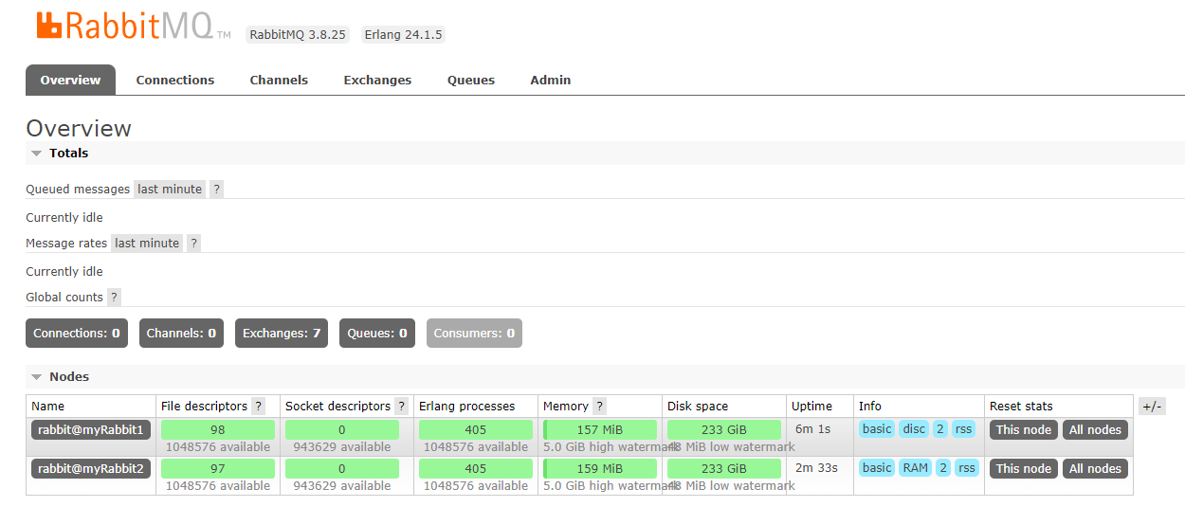Change Queued messages last minute range
This screenshot has width=1185, height=507.
coord(170,190)
